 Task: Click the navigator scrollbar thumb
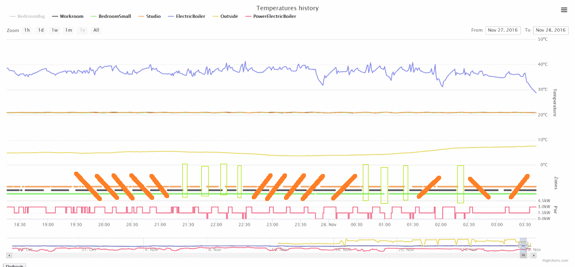click(523, 255)
